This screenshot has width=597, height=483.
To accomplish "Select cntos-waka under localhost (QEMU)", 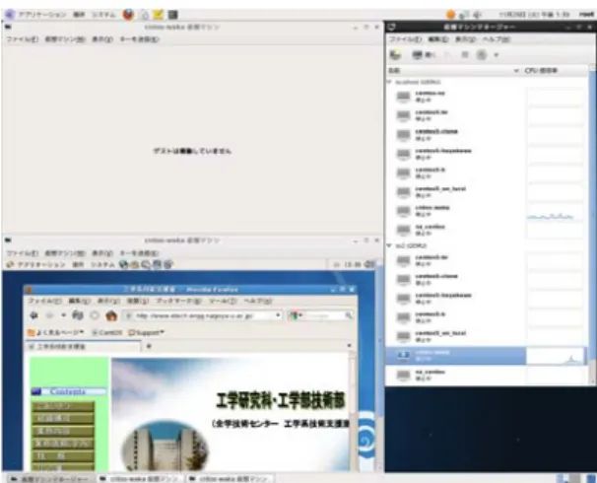I will point(456,211).
